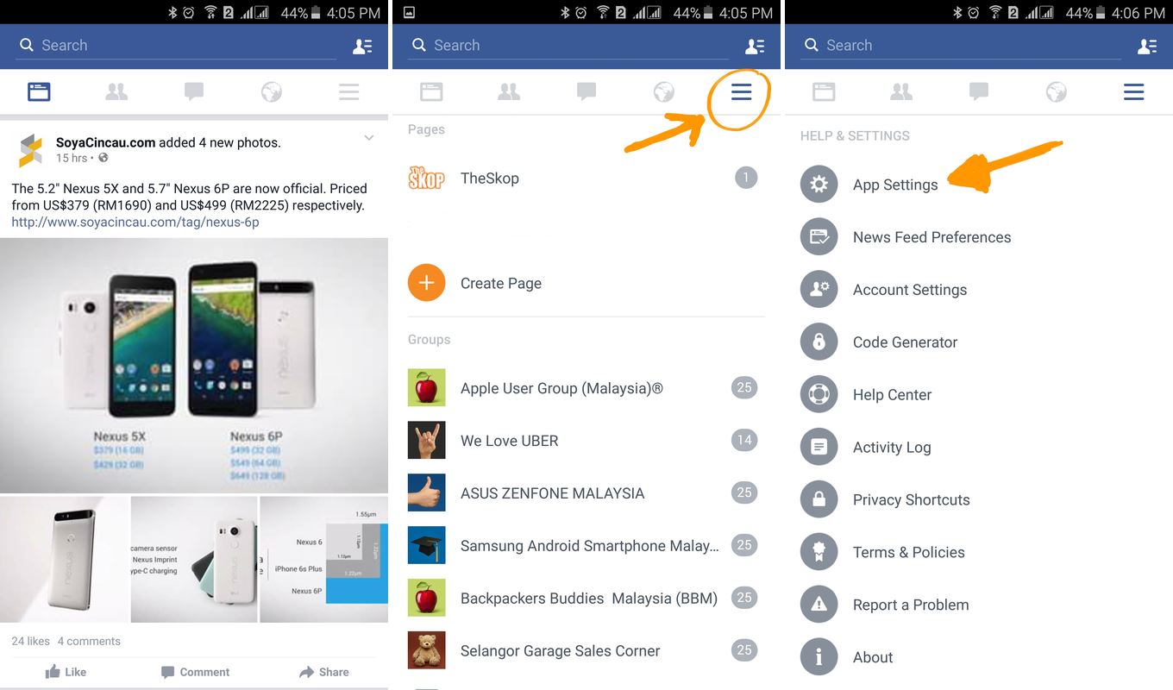Image resolution: width=1173 pixels, height=690 pixels.
Task: Open the Friend Requests icon
Action: pyautogui.click(x=116, y=91)
